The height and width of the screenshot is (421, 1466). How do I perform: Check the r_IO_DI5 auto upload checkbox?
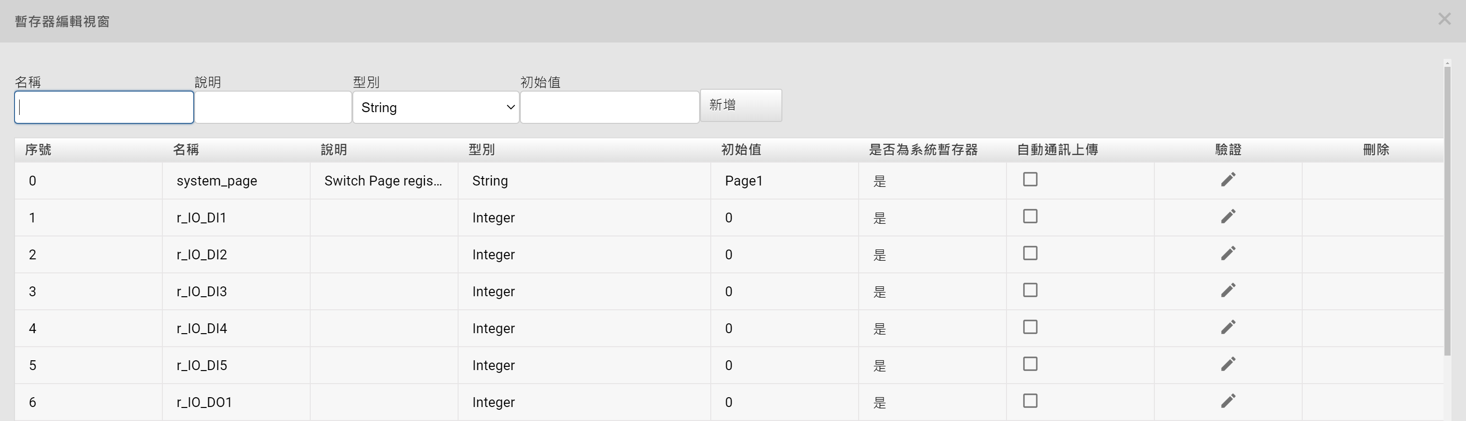pos(1030,364)
